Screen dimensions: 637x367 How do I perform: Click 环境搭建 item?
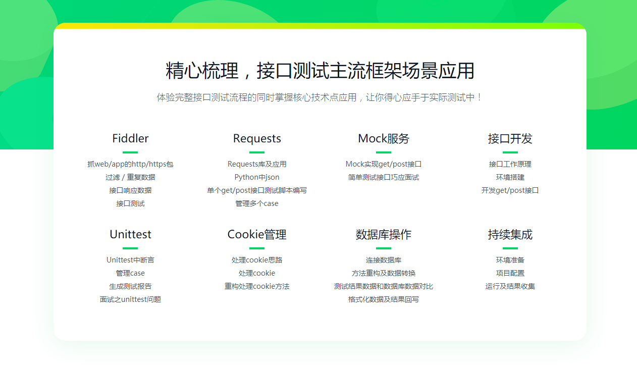510,177
